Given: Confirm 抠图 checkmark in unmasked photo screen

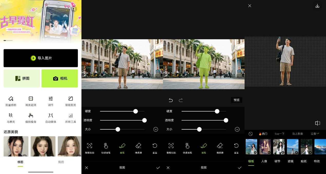Looking at the screenshot, I should pyautogui.click(x=158, y=168).
